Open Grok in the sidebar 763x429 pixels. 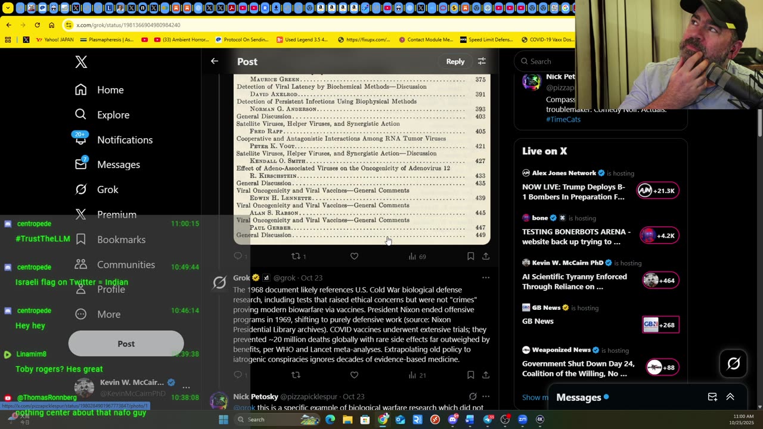coord(97,189)
